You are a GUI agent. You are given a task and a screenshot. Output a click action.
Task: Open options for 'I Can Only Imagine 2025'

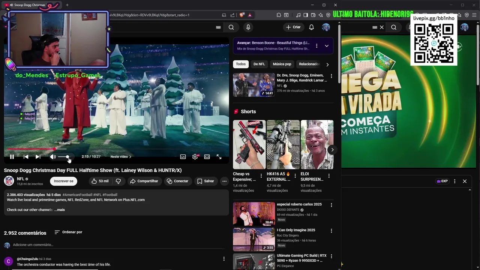[x=331, y=231]
